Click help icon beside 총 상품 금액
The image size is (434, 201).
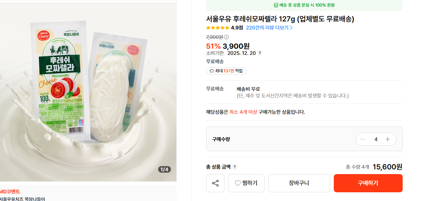click(x=235, y=167)
